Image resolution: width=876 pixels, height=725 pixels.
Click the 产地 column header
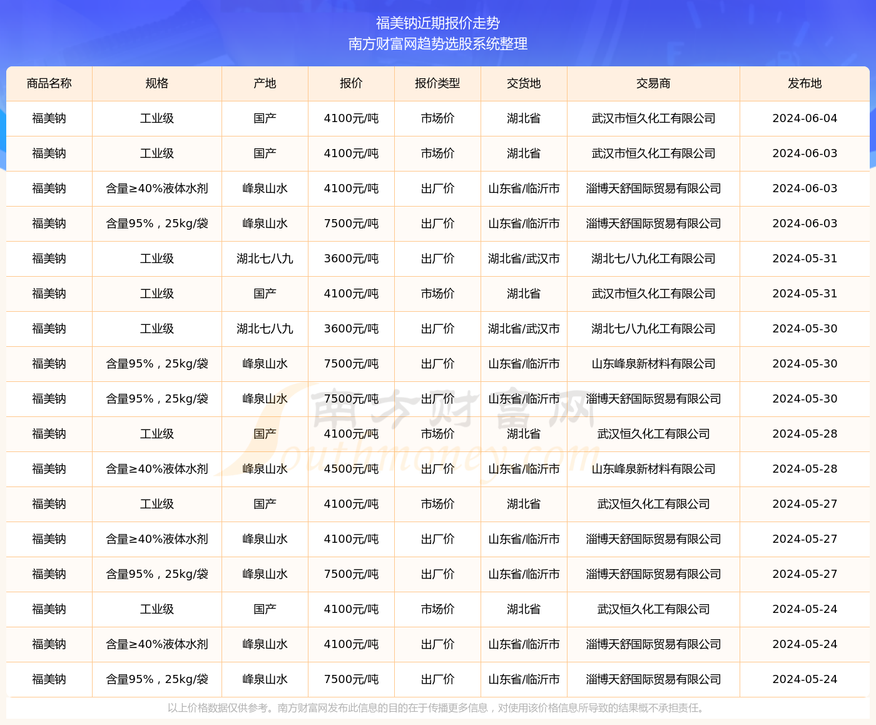pos(265,83)
